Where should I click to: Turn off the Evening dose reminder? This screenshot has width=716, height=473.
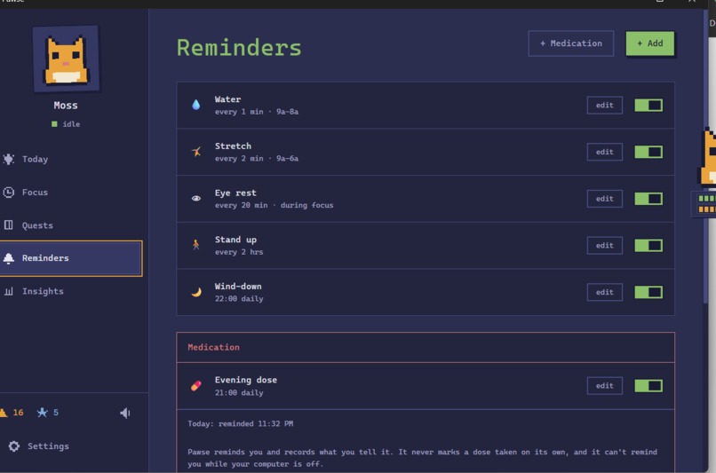coord(648,386)
